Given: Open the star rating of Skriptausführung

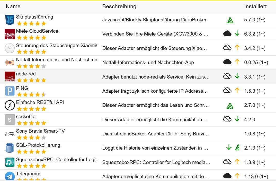Looking at the screenshot, I should 31,23.
